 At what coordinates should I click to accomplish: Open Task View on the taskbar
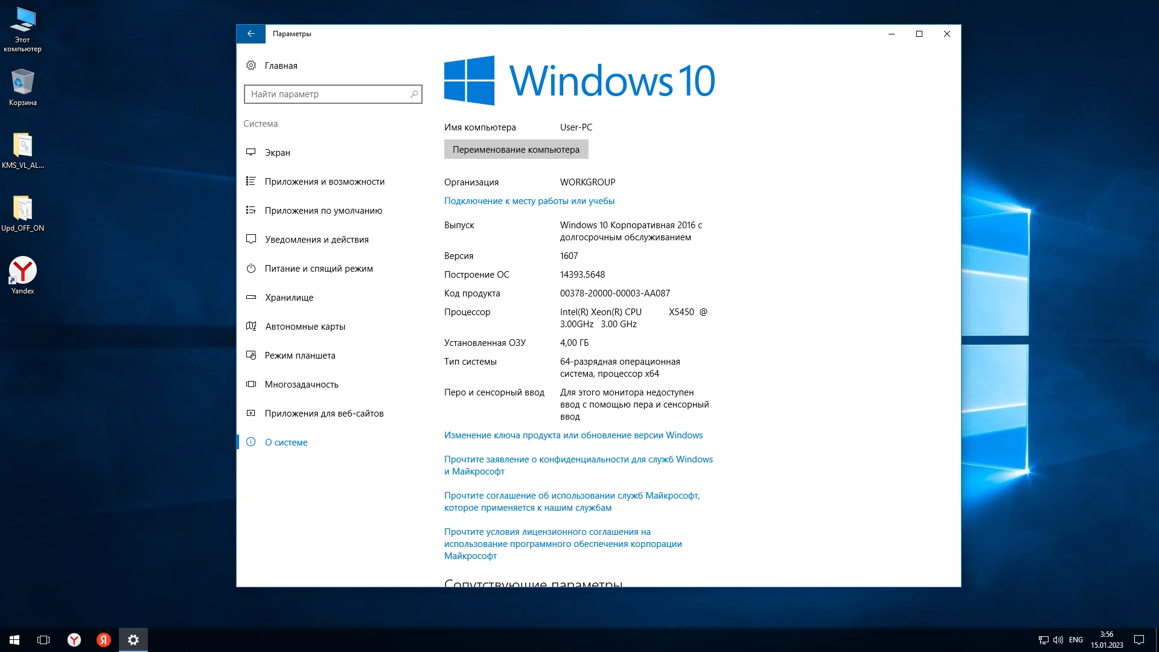(43, 640)
